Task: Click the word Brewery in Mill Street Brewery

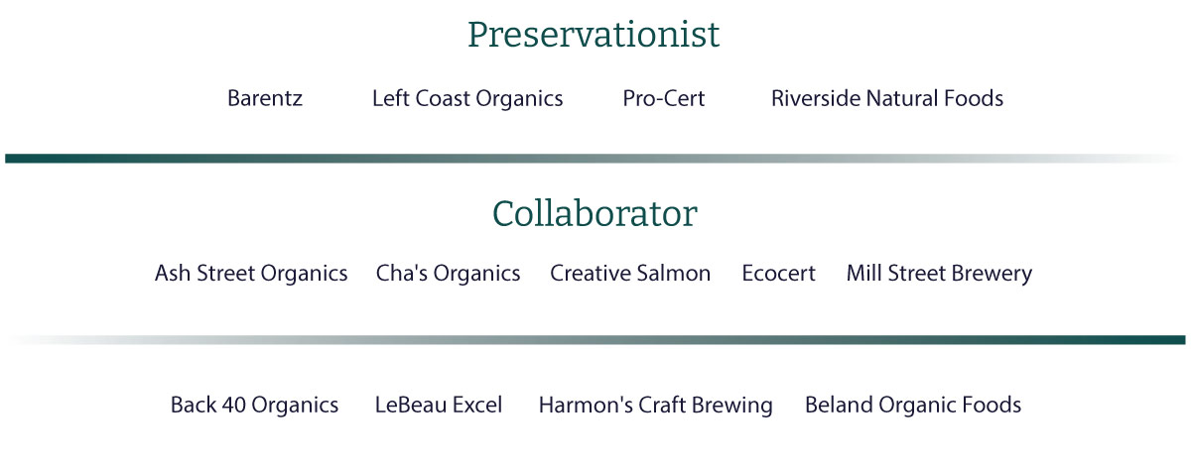Action: pos(992,274)
